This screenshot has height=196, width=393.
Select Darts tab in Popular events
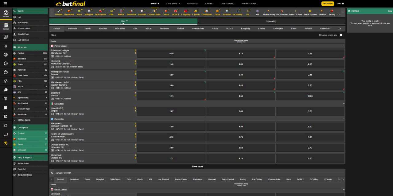tap(289, 179)
